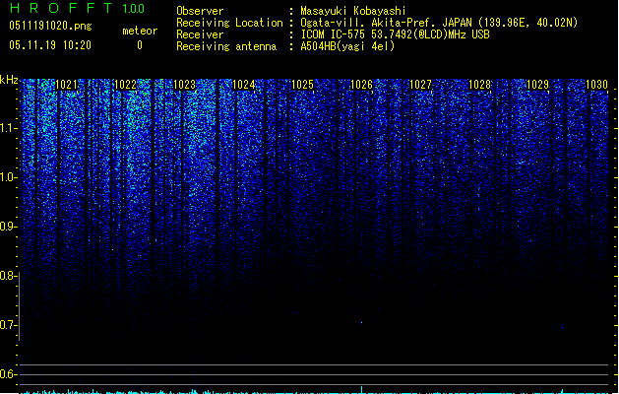Screen dimensions: 619x394
Task: Click the 0.7 frequency axis label
Action: (8, 325)
